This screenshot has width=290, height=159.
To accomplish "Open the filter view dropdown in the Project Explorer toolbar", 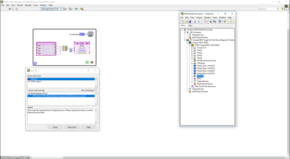I will click(220, 22).
